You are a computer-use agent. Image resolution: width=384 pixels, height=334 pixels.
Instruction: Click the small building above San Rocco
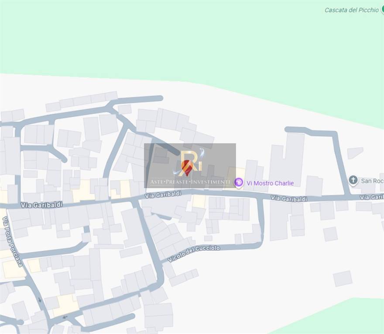point(355,153)
